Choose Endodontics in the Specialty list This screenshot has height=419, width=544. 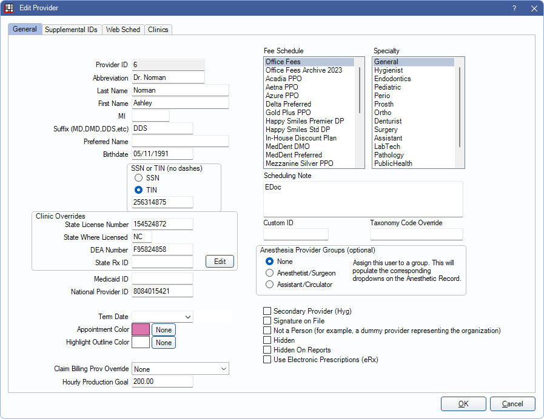point(392,79)
